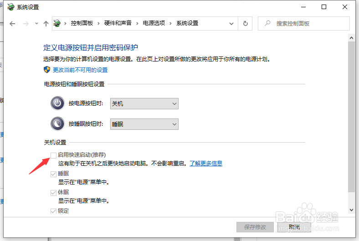Minimize the 系统设置 window

tap(303, 7)
